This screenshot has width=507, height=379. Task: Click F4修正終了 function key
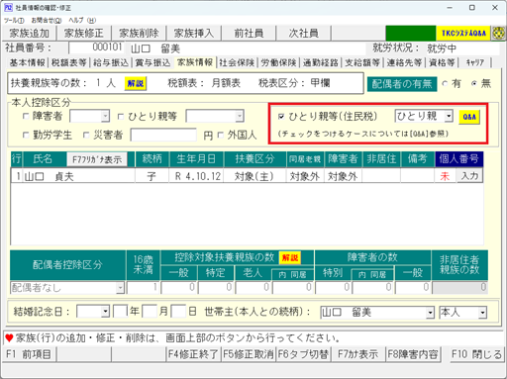click(x=193, y=354)
